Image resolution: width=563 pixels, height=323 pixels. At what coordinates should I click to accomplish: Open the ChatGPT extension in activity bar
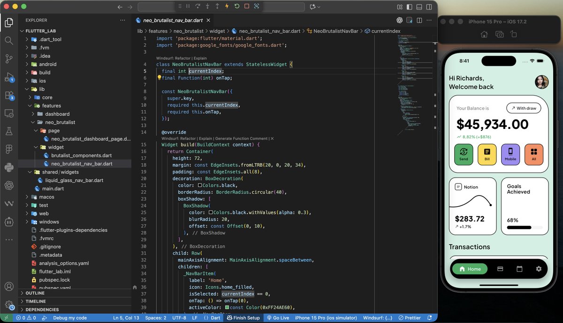[x=9, y=186]
